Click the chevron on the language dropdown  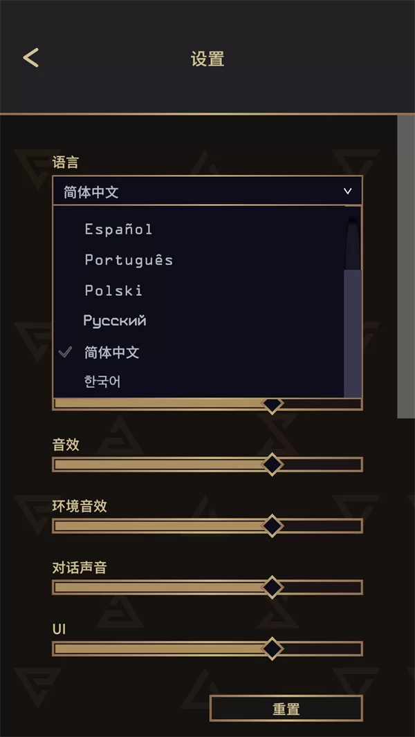(348, 191)
